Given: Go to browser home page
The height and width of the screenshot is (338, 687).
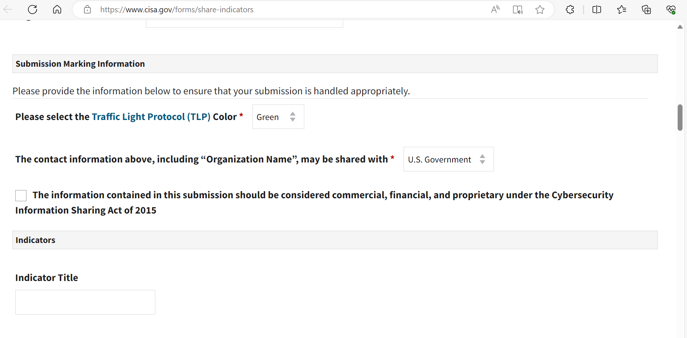Looking at the screenshot, I should coord(57,10).
